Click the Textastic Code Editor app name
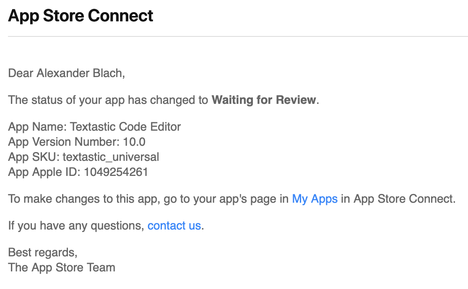 click(125, 126)
